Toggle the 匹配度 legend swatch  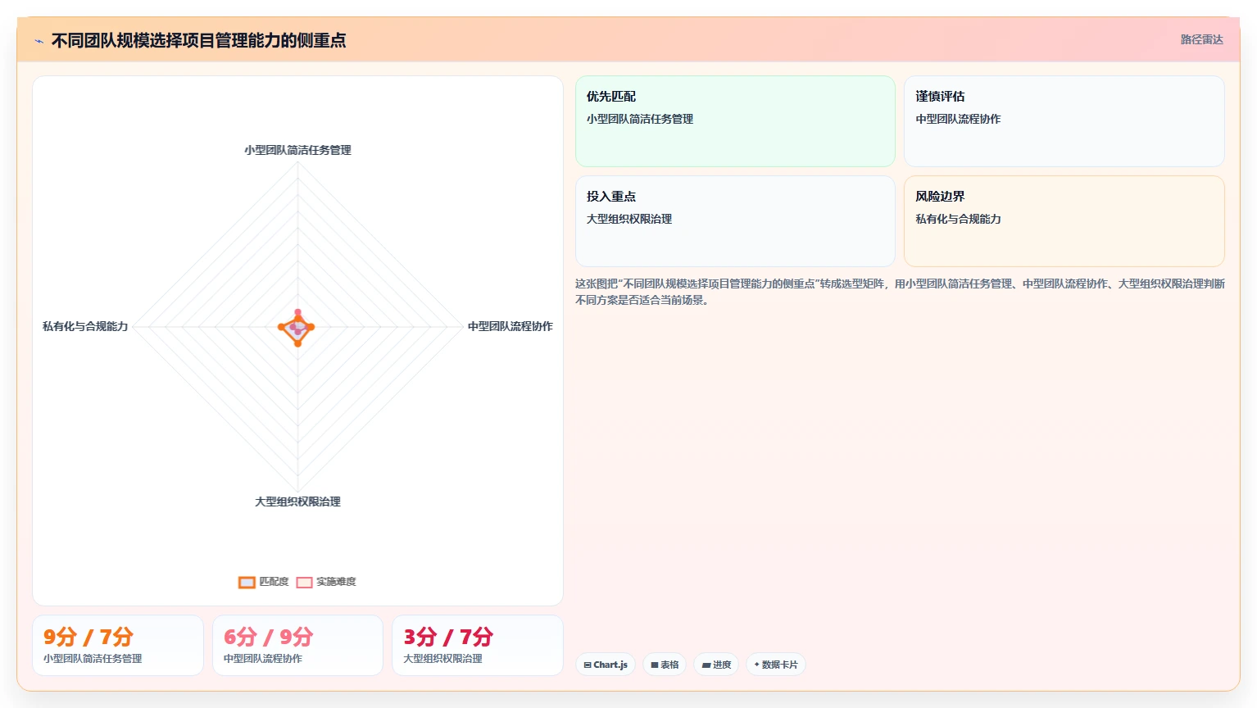(247, 583)
